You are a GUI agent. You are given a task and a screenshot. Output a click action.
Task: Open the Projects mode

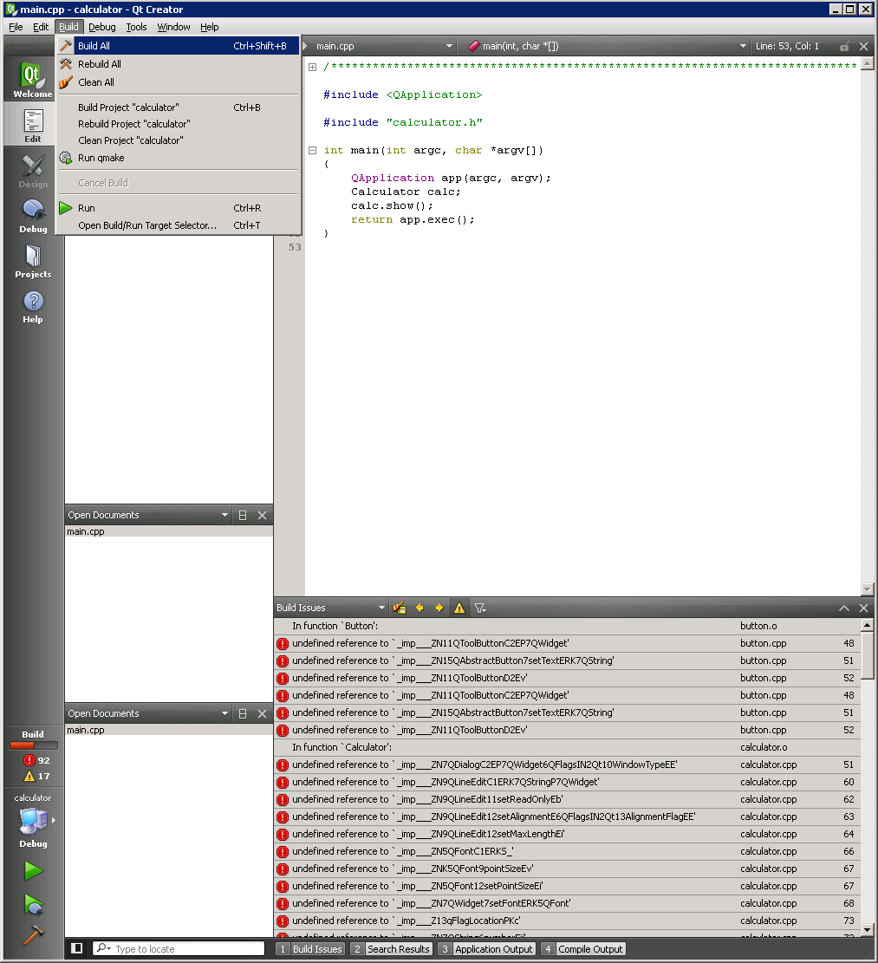pos(33,260)
